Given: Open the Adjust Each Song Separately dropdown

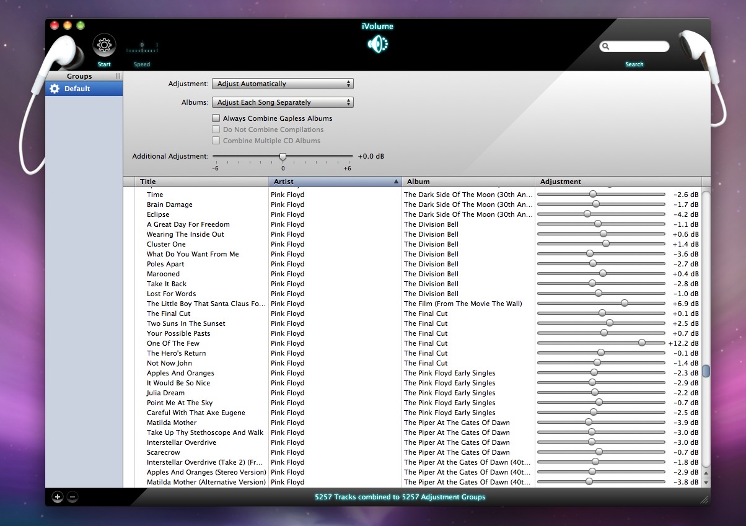Looking at the screenshot, I should click(x=283, y=102).
